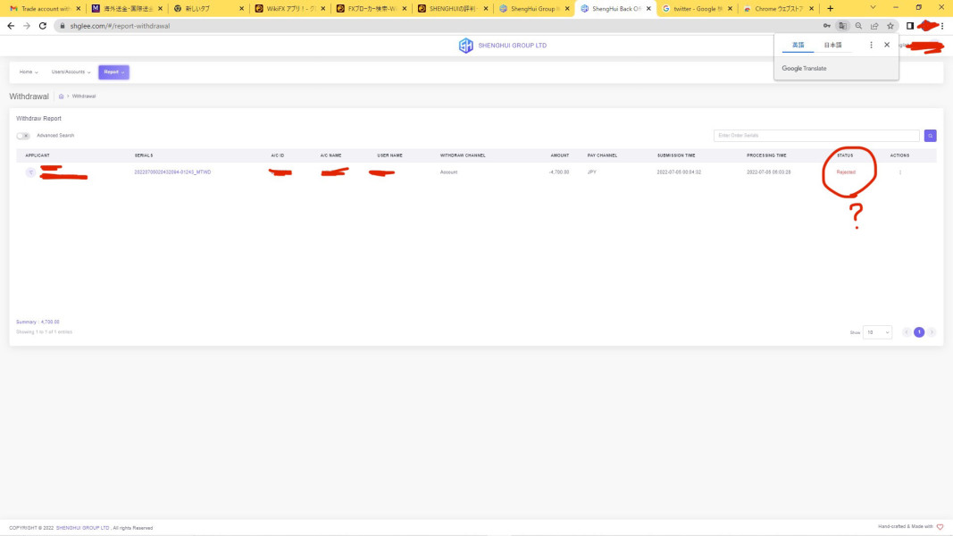This screenshot has height=536, width=953.
Task: Expand the Report menu dropdown
Action: point(113,72)
